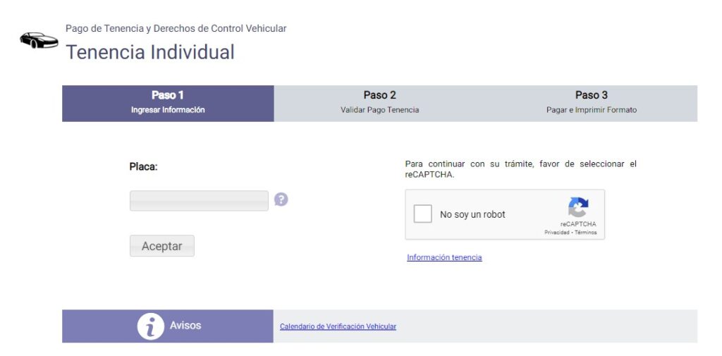Focus the Placa input field
This screenshot has width=722, height=356.
pos(199,201)
